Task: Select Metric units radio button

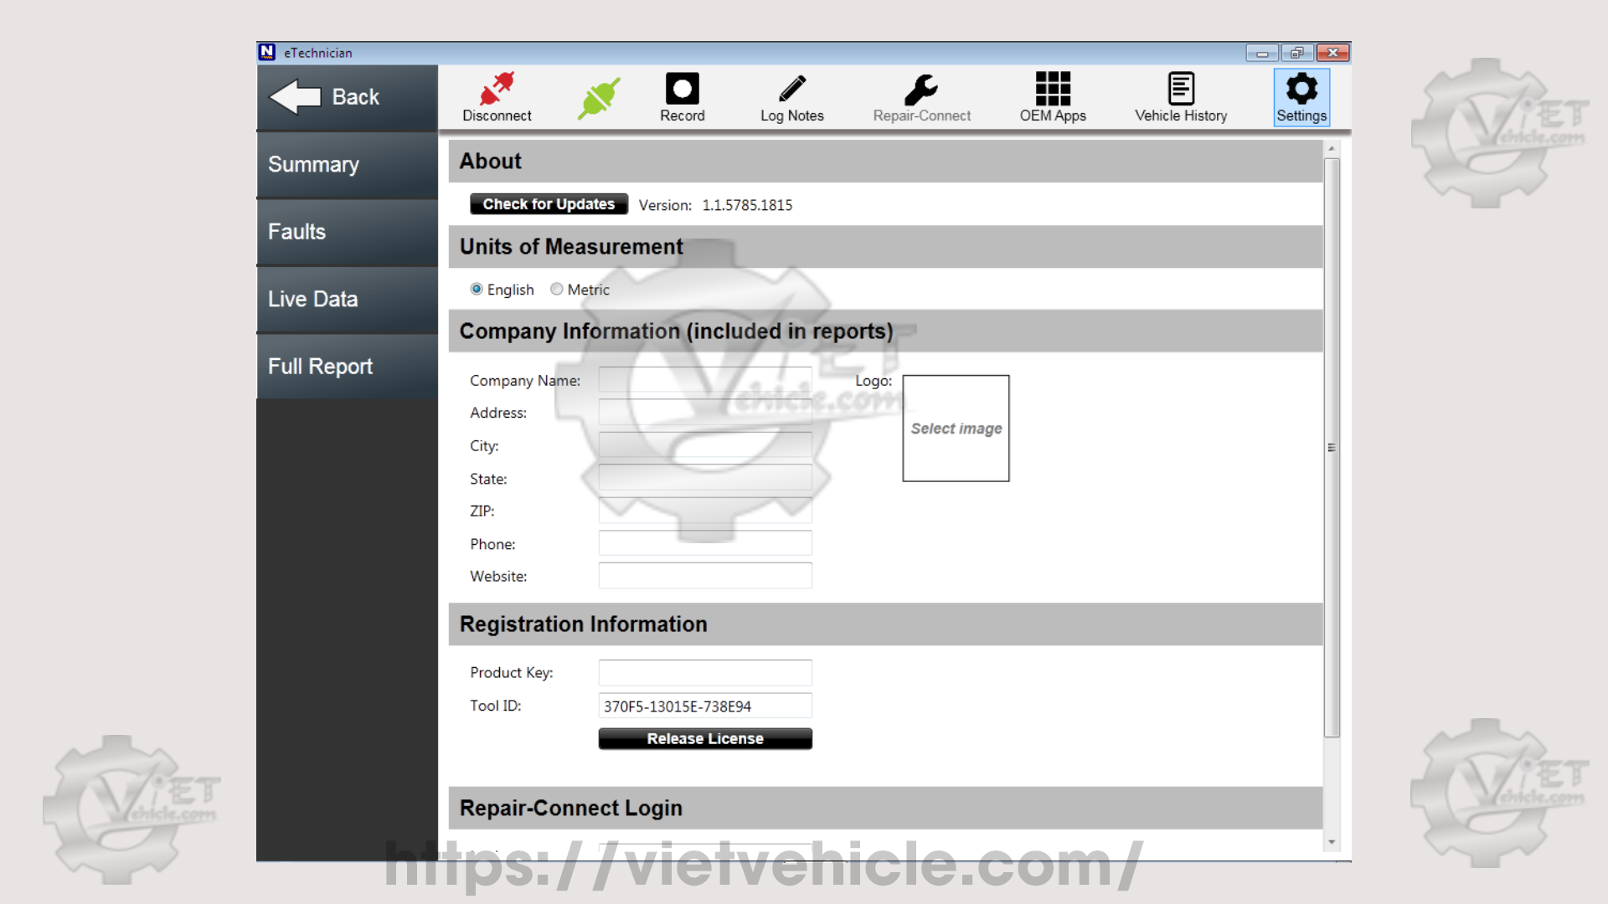Action: [557, 290]
